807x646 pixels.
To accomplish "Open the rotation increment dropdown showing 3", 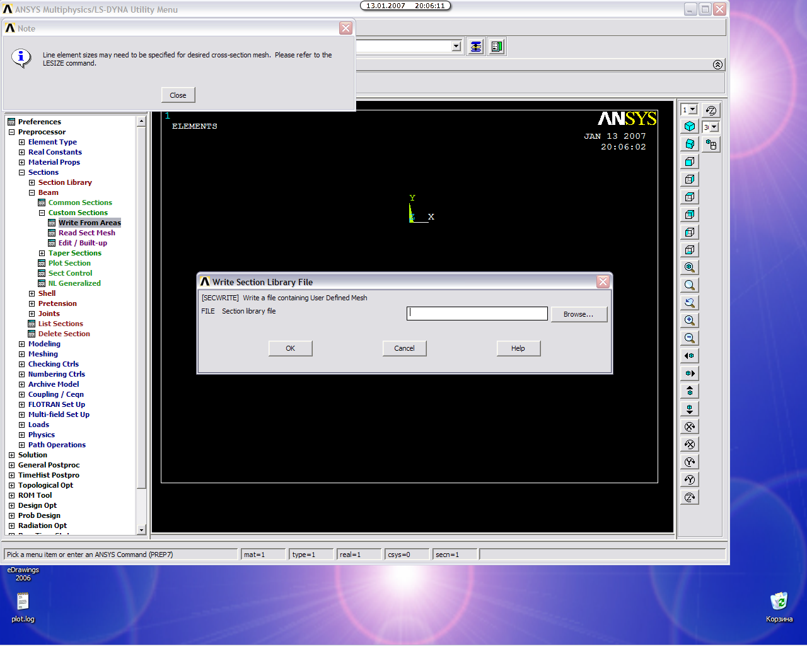I will point(714,127).
